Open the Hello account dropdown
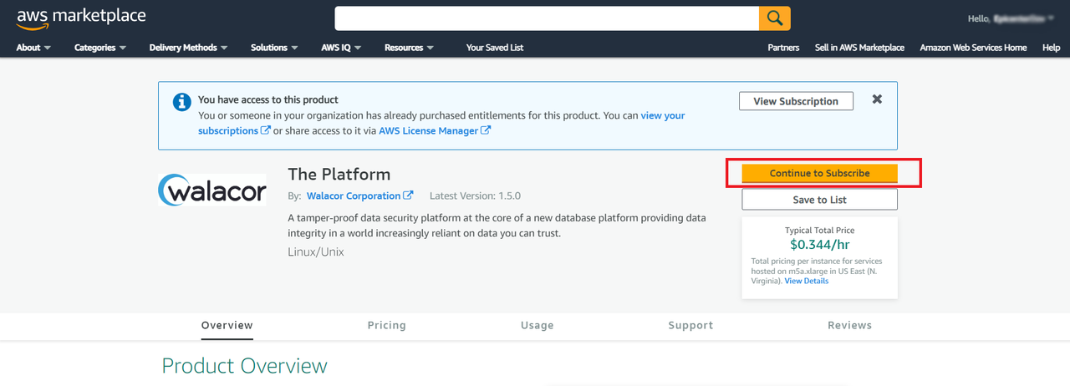Screen dimensions: 1070x386 pyautogui.click(x=1011, y=18)
